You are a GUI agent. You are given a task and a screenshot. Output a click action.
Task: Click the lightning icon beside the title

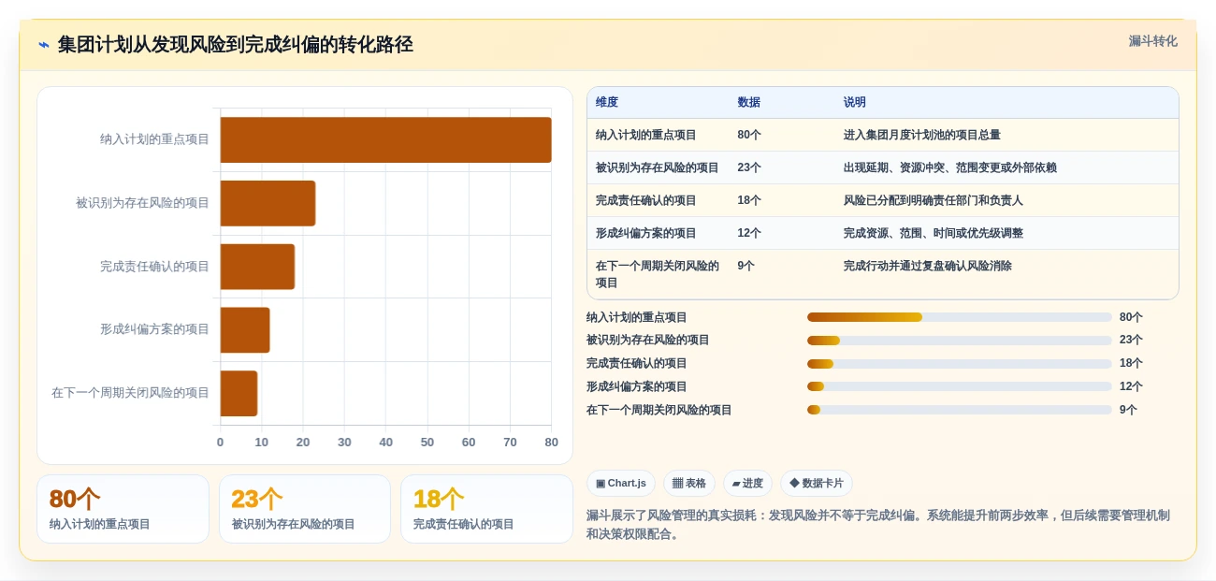point(44,45)
